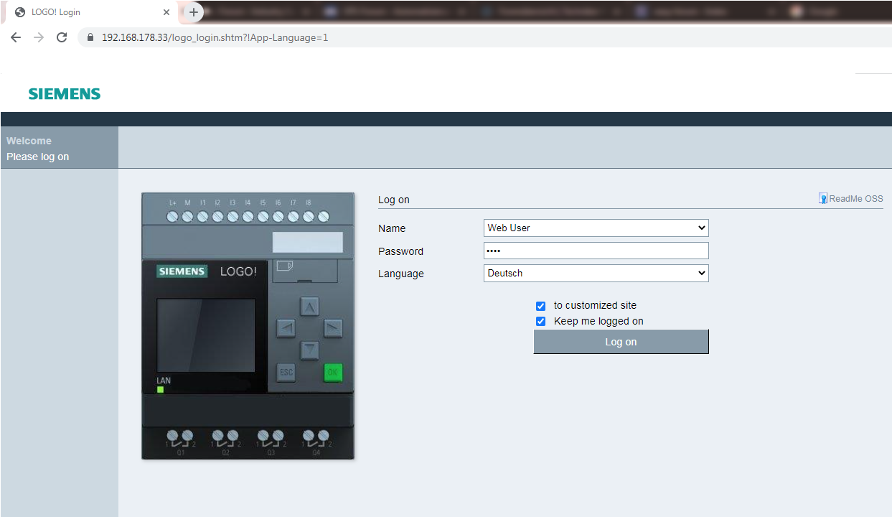This screenshot has width=892, height=517.
Task: Click the green OK key on LOGO! device
Action: (x=332, y=373)
